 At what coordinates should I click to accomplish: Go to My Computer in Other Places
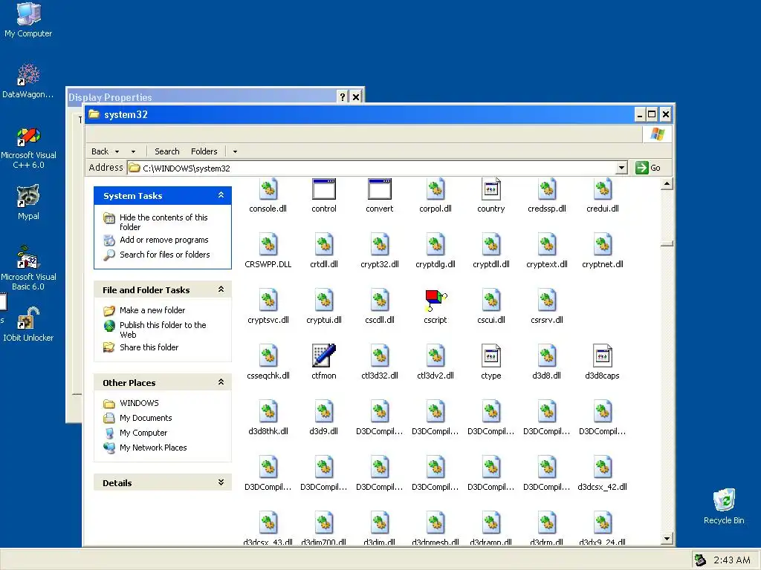(143, 433)
